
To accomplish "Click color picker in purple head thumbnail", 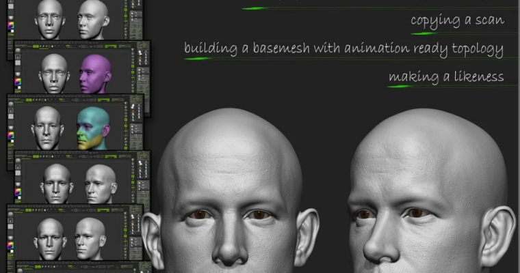I will [18, 82].
